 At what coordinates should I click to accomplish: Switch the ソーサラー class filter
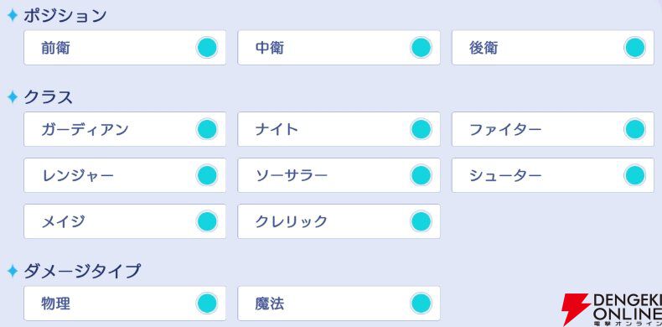(339, 175)
